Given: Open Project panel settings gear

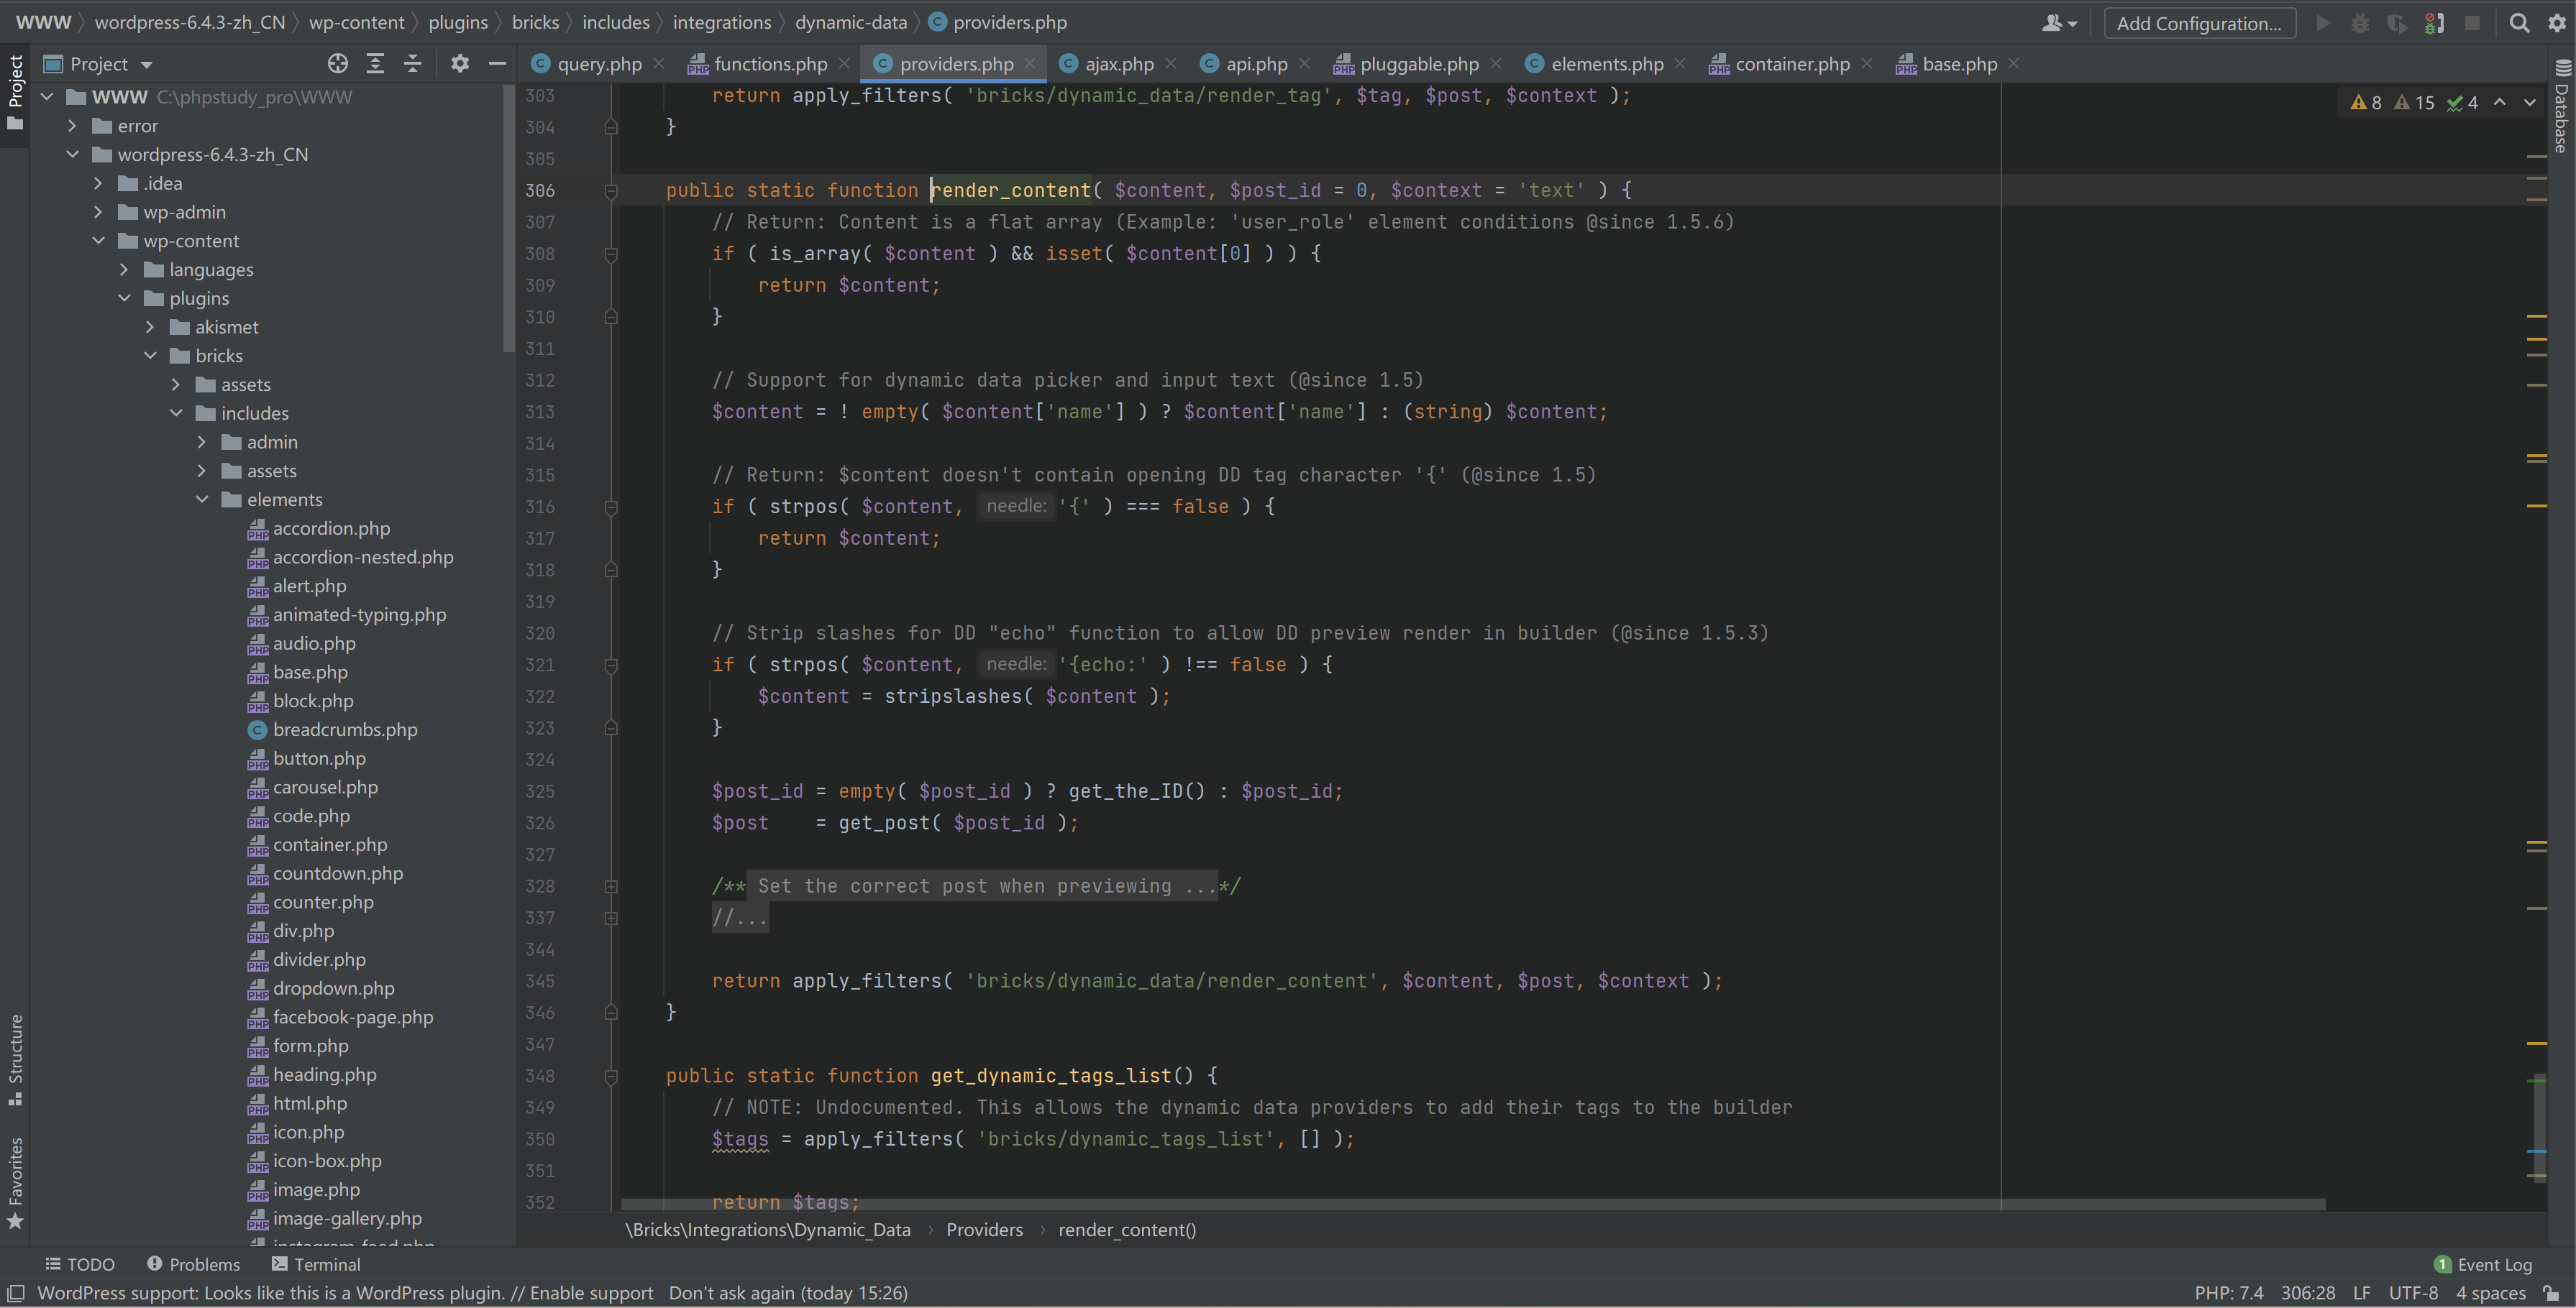Looking at the screenshot, I should (x=459, y=64).
